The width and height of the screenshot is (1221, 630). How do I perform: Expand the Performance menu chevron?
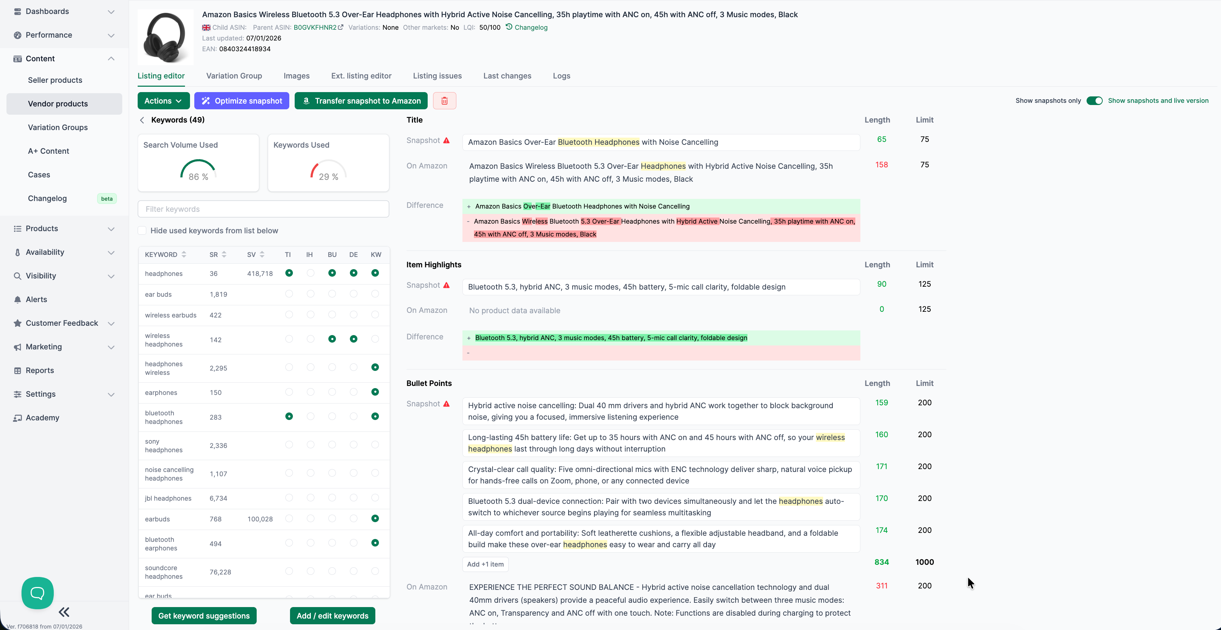click(x=111, y=35)
